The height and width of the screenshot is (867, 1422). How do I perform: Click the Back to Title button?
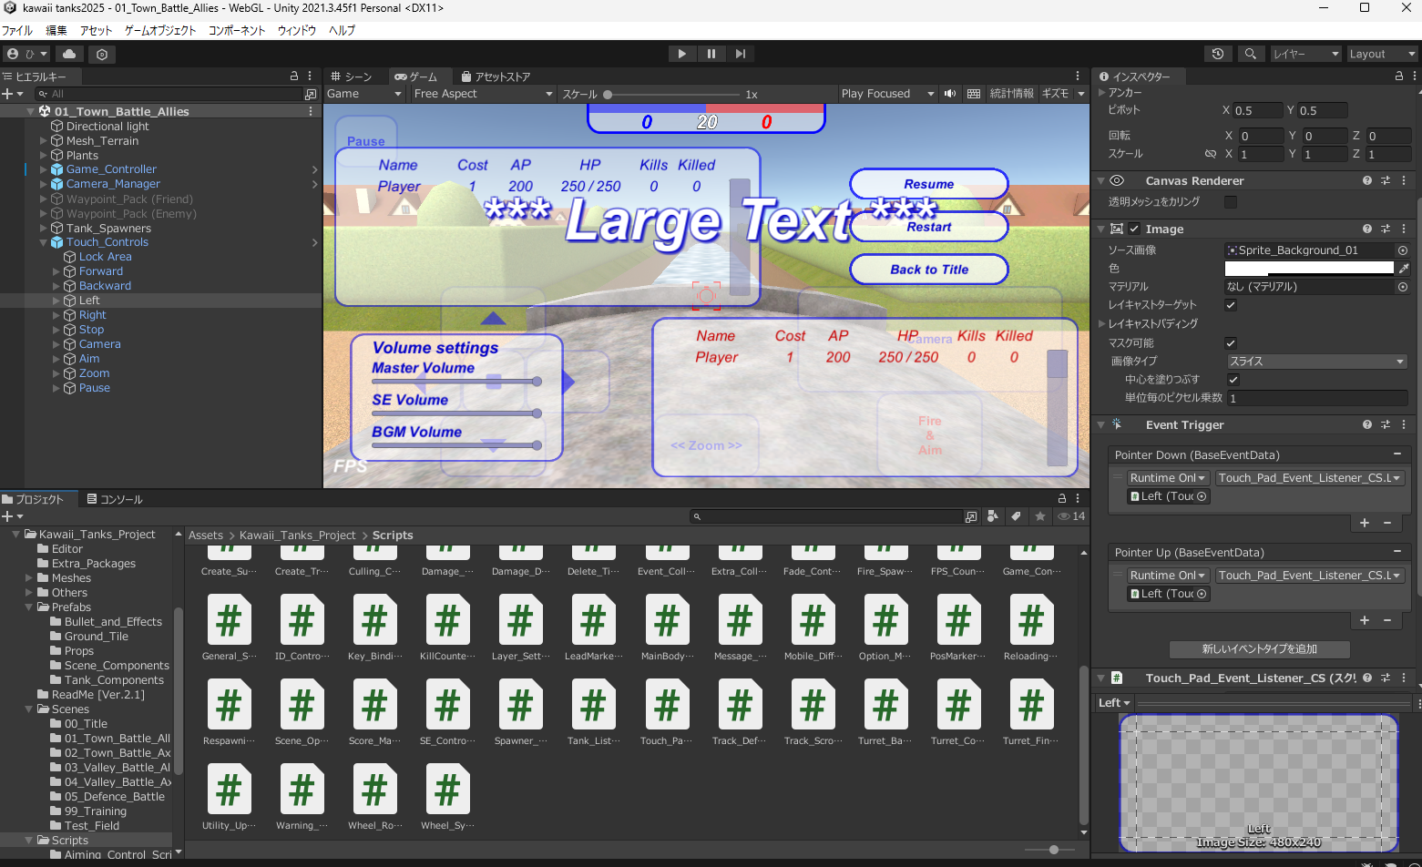click(928, 270)
